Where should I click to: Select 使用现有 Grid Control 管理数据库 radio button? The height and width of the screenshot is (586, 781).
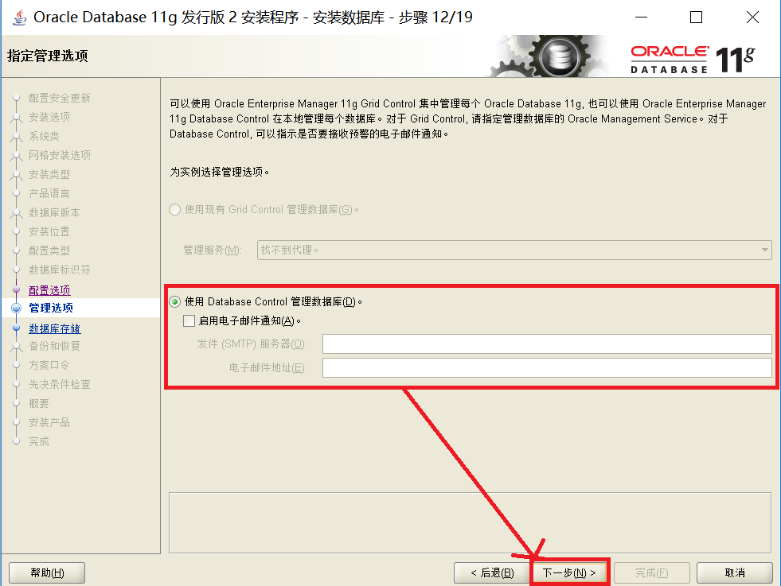click(x=175, y=209)
